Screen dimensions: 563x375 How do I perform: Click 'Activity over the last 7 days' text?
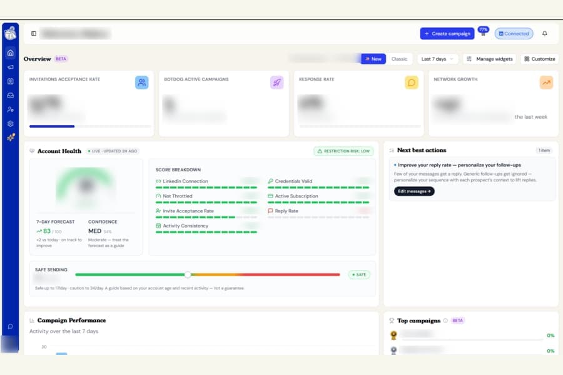(64, 331)
